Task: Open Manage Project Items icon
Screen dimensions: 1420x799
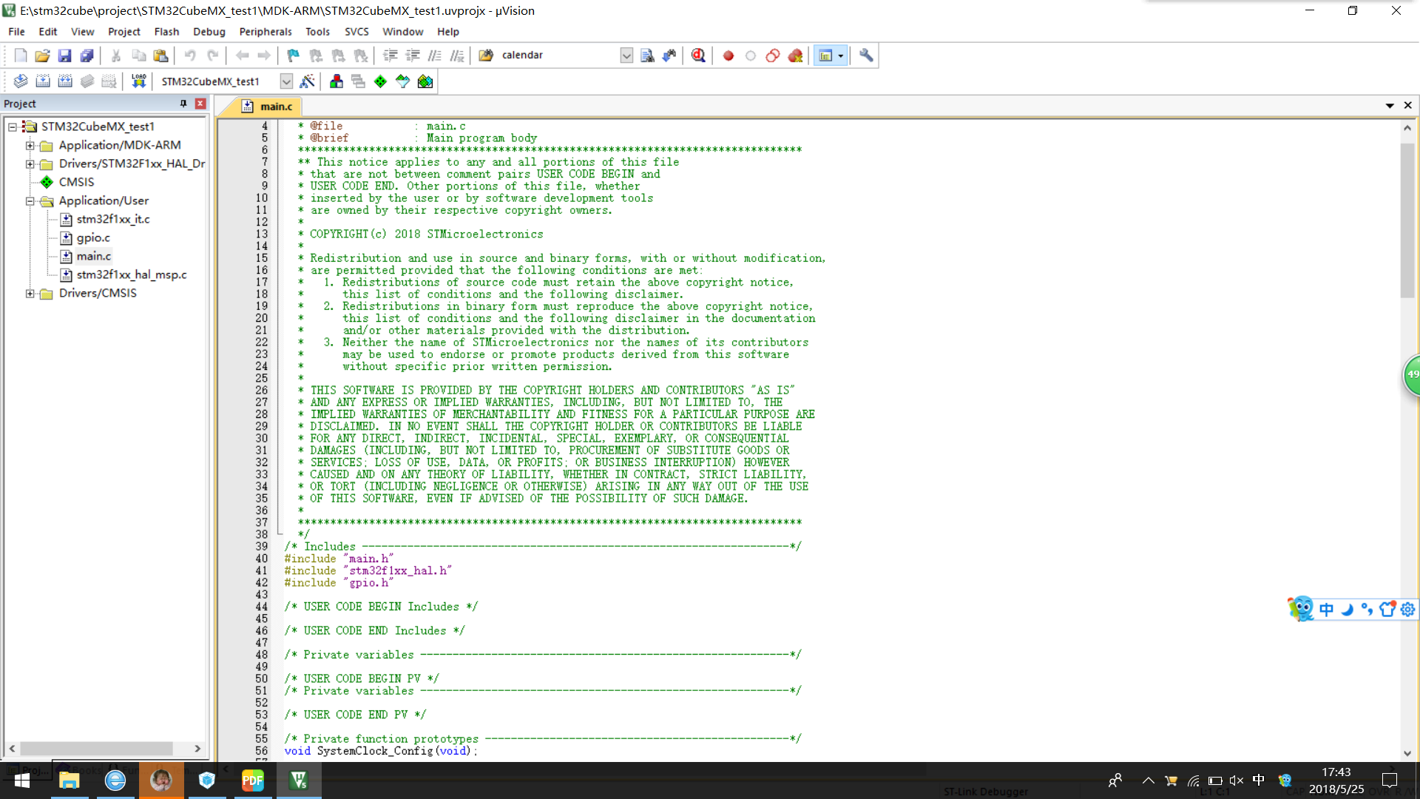Action: pos(337,81)
